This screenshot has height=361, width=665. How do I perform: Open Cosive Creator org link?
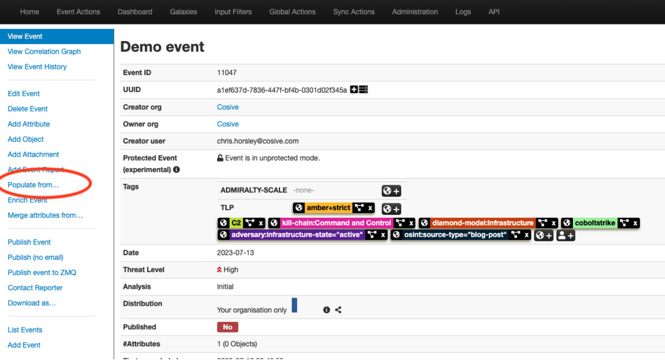pyautogui.click(x=228, y=107)
